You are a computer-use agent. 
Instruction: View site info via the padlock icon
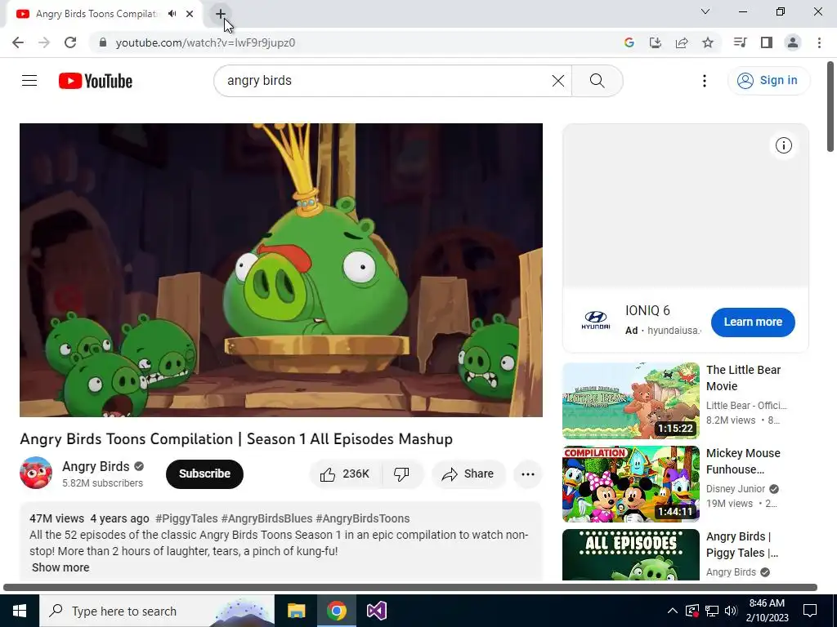[x=103, y=42]
